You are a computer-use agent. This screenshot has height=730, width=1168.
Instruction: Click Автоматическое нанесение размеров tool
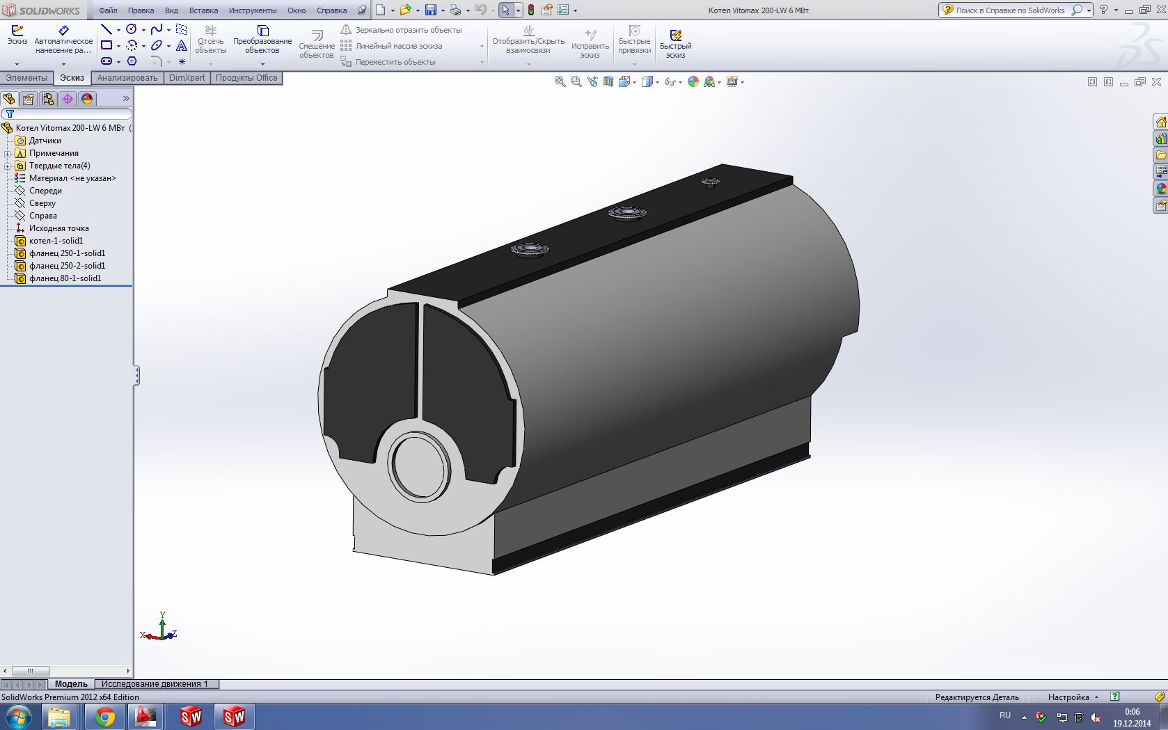[x=63, y=40]
